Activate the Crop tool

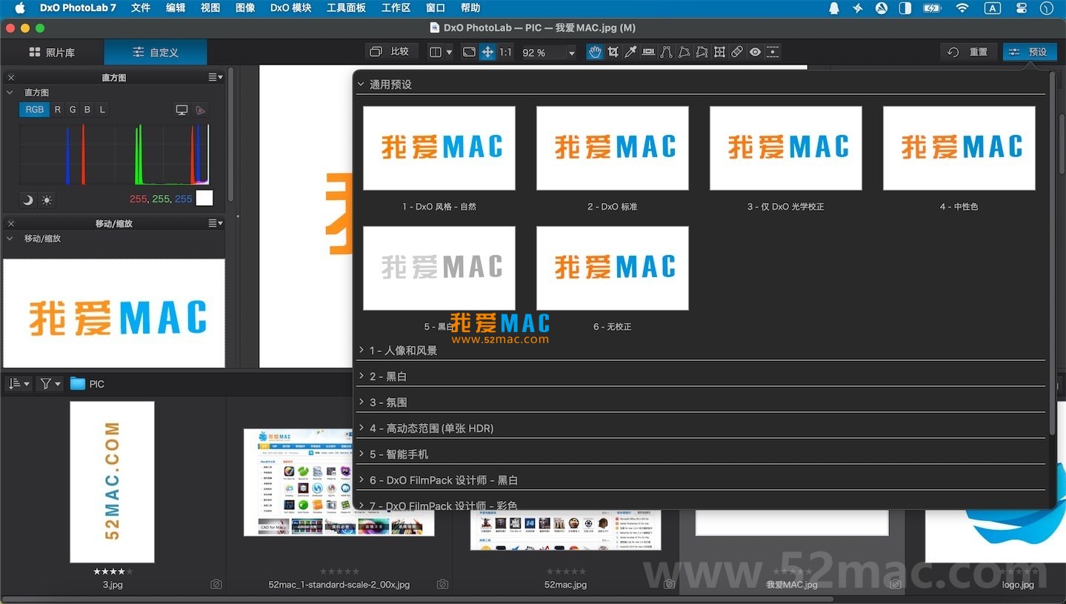[613, 52]
